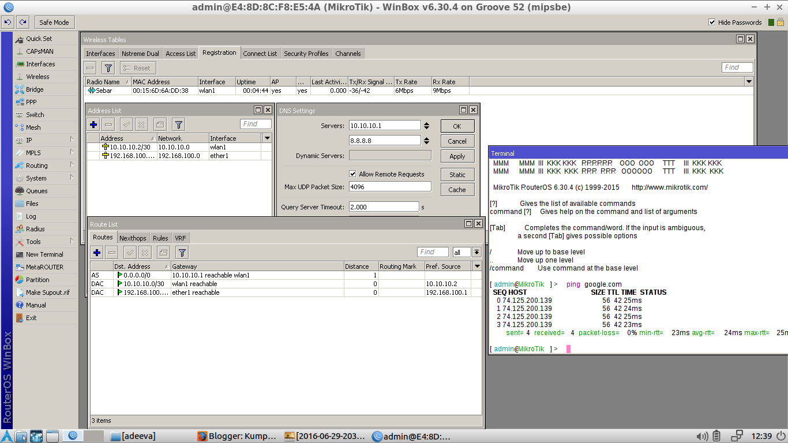Image resolution: width=788 pixels, height=443 pixels.
Task: Switch to the Channels tab
Action: point(348,54)
